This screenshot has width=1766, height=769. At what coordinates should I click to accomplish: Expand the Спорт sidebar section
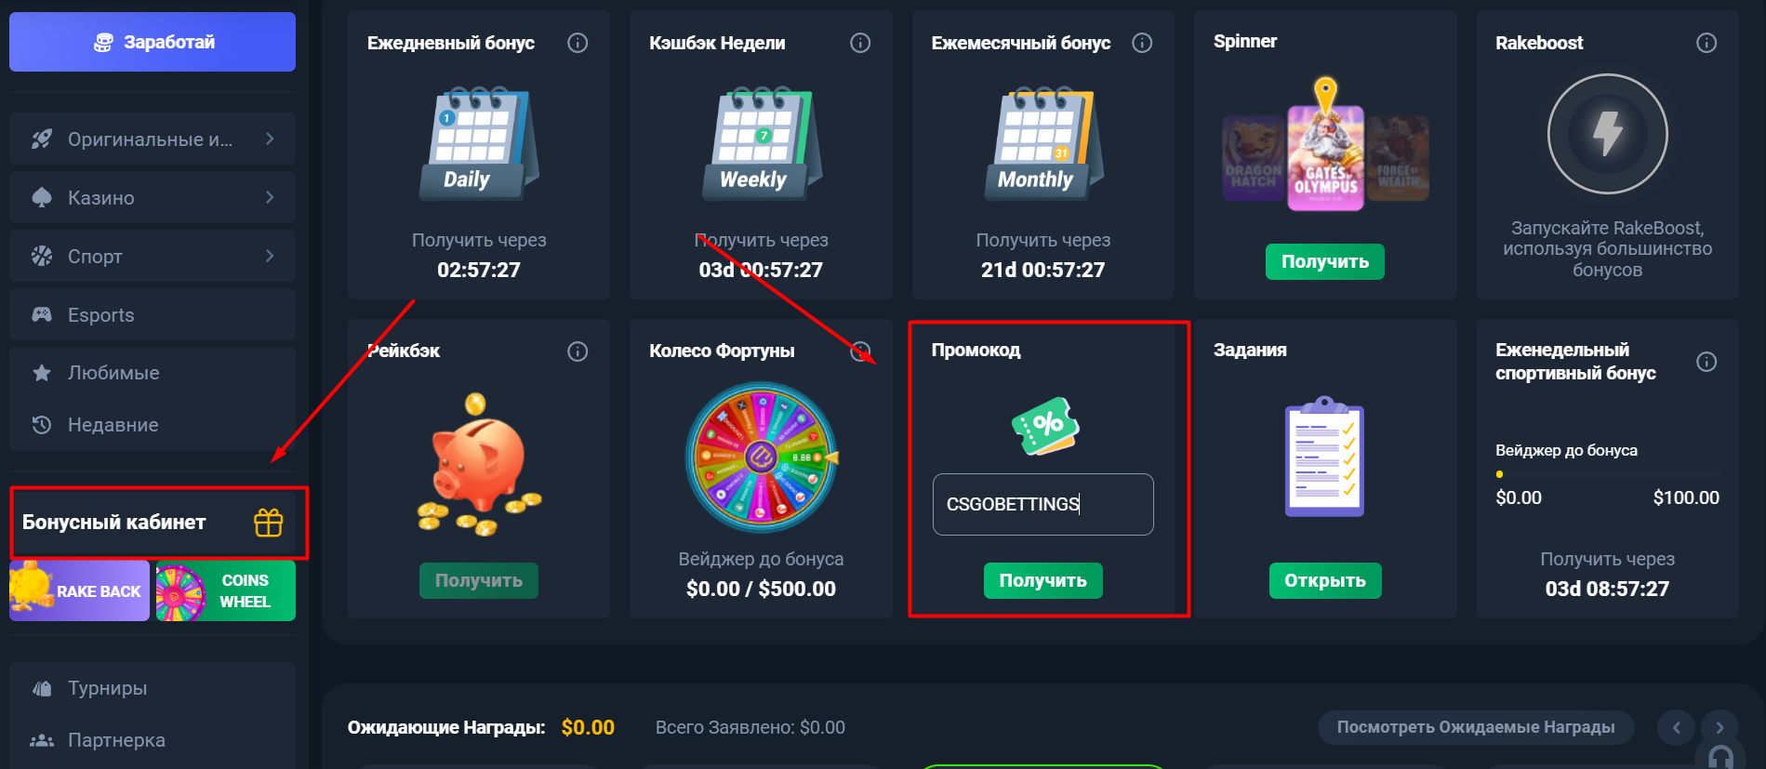[153, 256]
